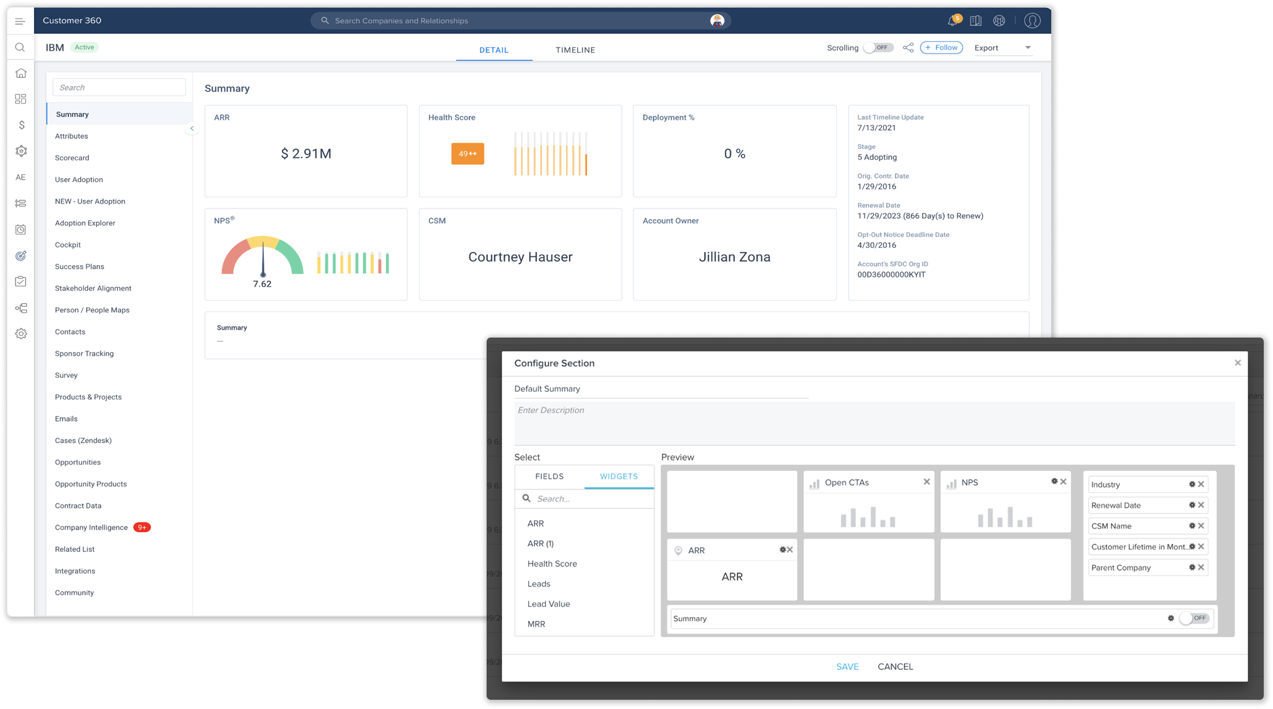
Task: Select the WIDGETS tab
Action: point(619,476)
